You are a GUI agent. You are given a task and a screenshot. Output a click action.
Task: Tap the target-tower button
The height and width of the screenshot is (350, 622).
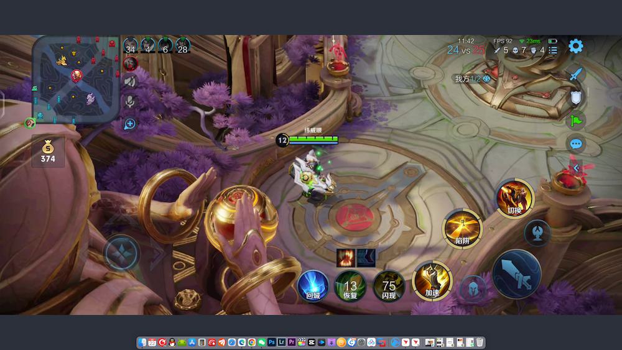[x=537, y=233]
